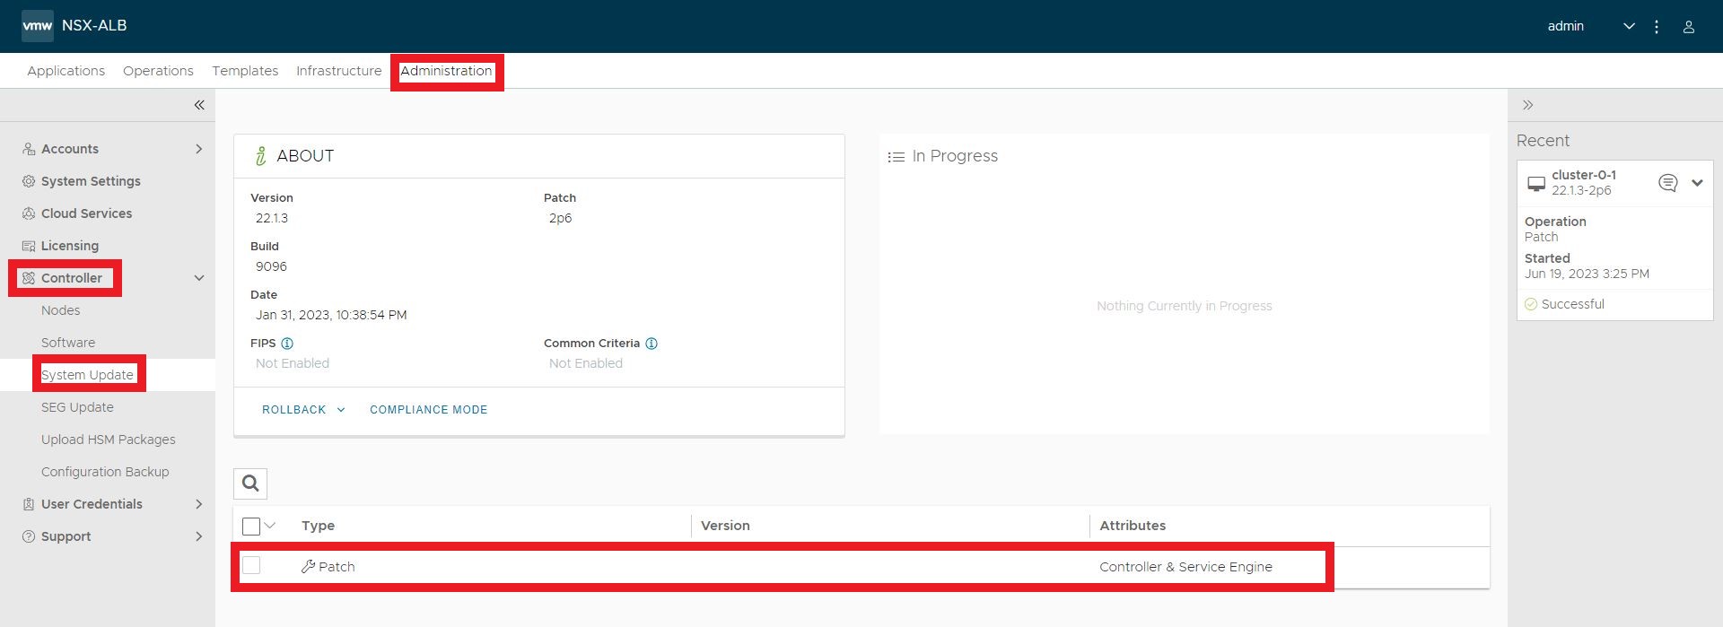Click the COMPLIANCE MODE button
The image size is (1723, 627).
[429, 410]
